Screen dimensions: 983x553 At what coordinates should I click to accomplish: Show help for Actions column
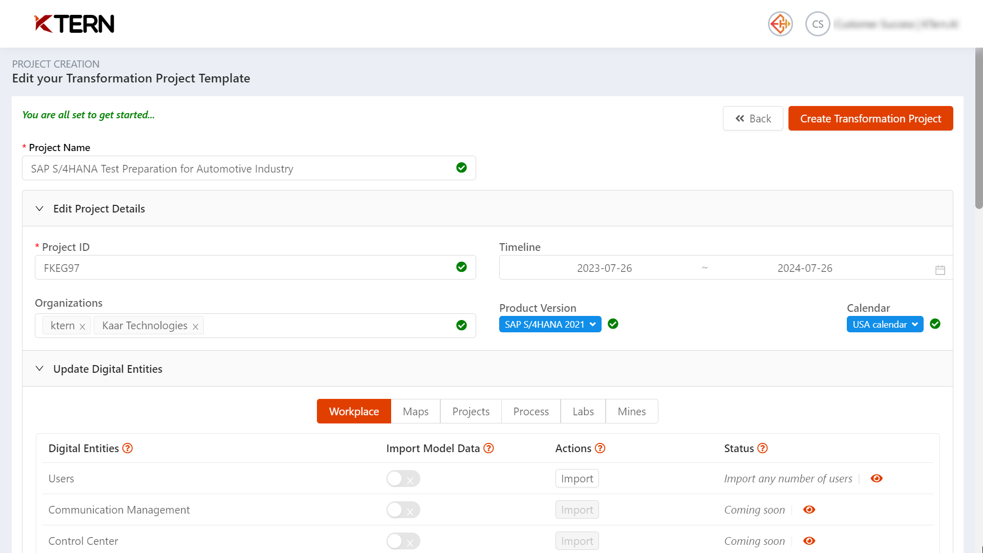coord(600,448)
